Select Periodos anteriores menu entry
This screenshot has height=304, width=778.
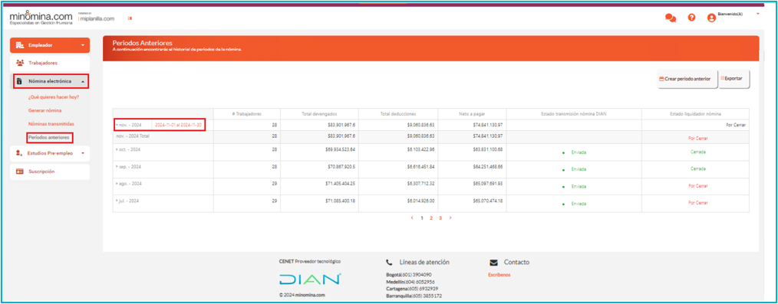coord(49,137)
